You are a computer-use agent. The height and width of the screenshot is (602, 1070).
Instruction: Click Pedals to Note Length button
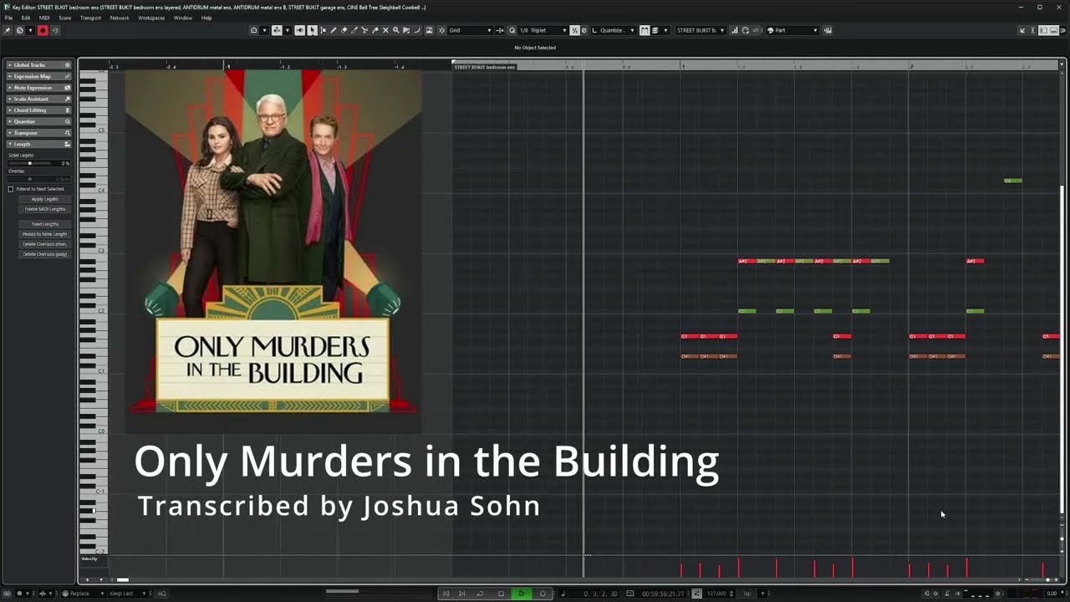coord(44,234)
